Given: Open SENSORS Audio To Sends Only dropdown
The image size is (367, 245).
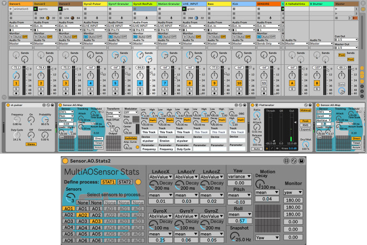Looking at the screenshot, I should point(269,43).
